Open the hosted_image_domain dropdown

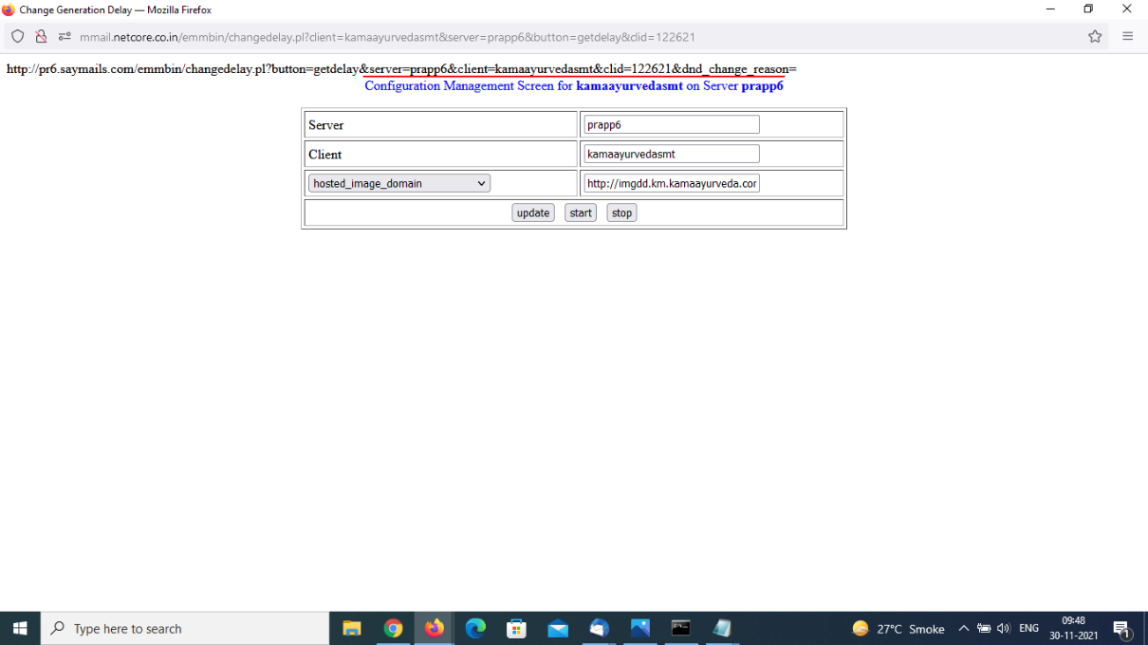tap(399, 183)
